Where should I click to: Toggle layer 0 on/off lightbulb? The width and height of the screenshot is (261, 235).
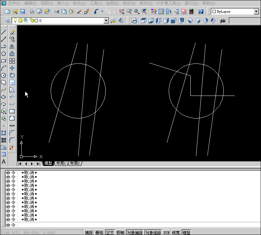click(15, 20)
